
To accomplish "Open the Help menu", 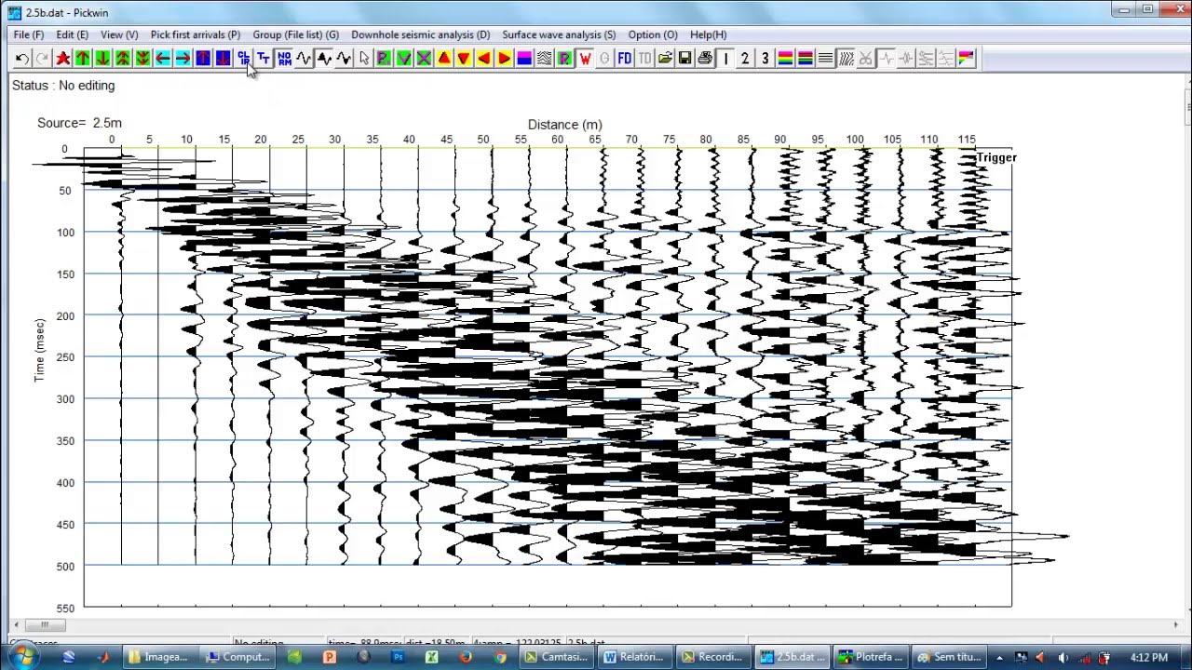I will [709, 34].
